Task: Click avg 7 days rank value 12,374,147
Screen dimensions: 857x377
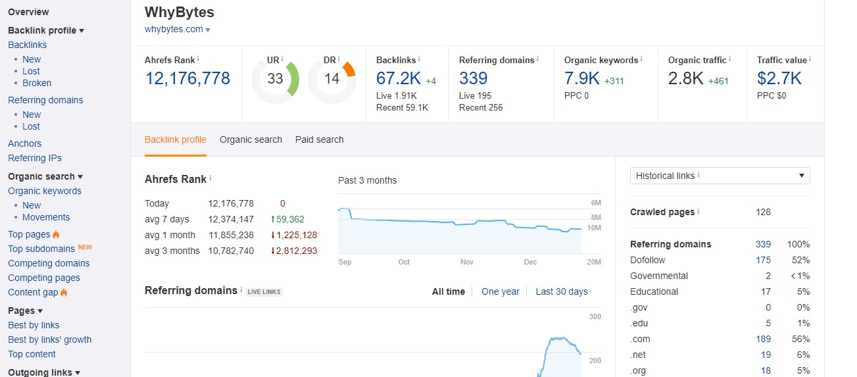Action: coord(231,219)
